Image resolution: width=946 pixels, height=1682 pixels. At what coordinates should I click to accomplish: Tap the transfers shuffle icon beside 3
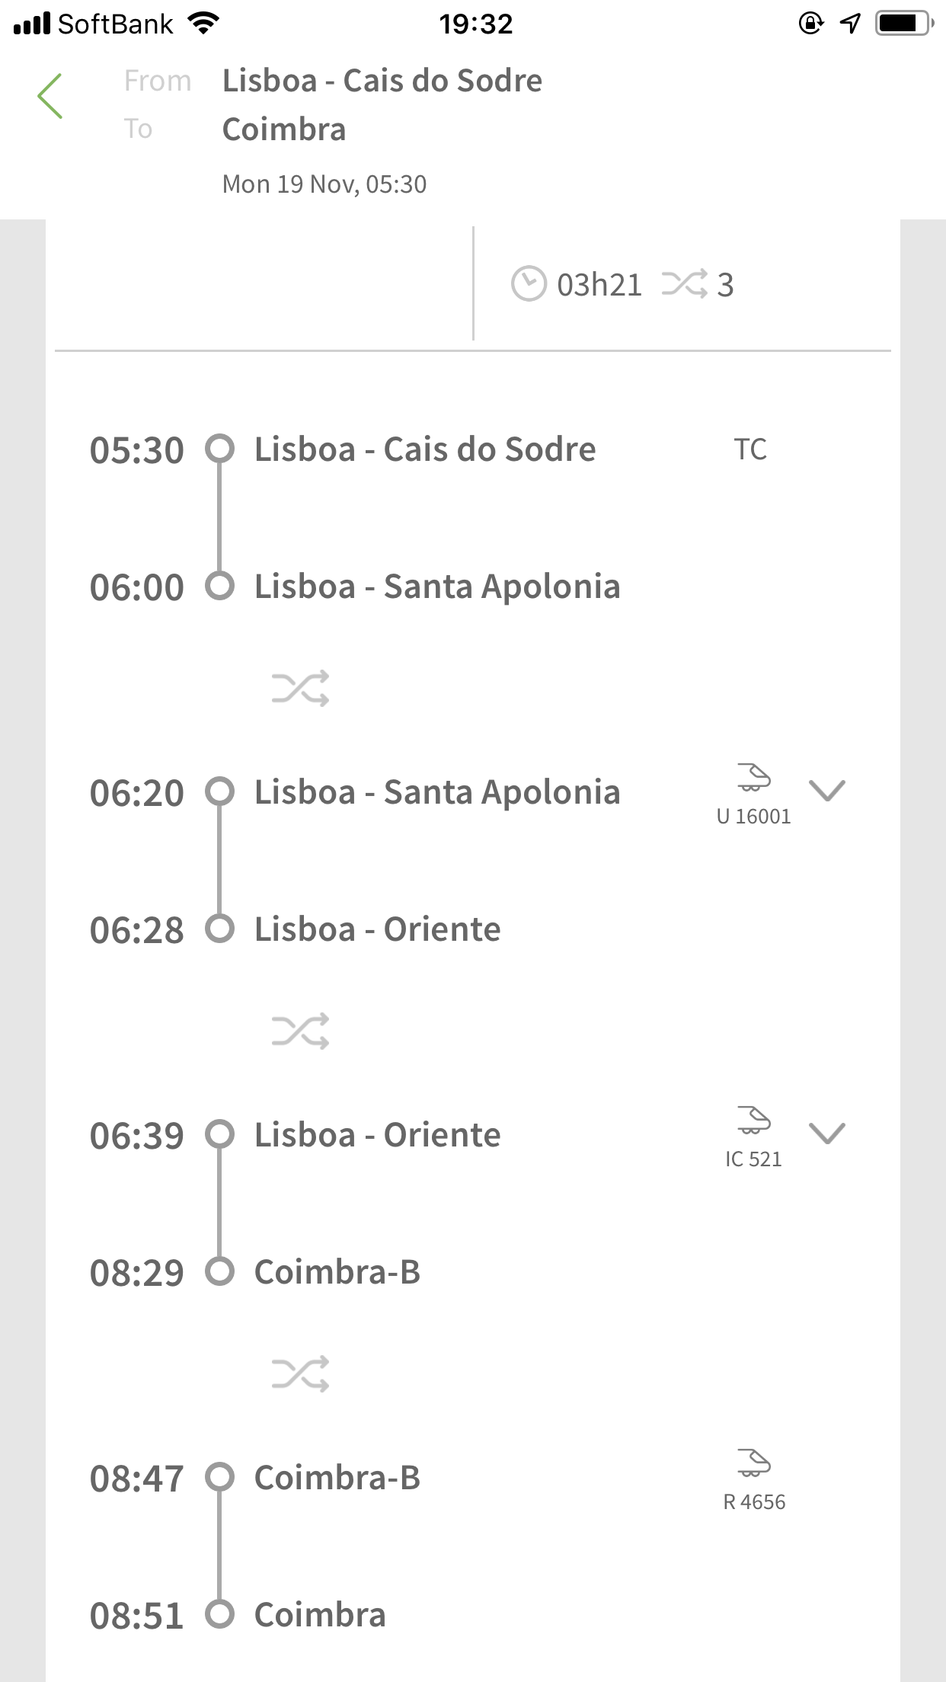684,284
